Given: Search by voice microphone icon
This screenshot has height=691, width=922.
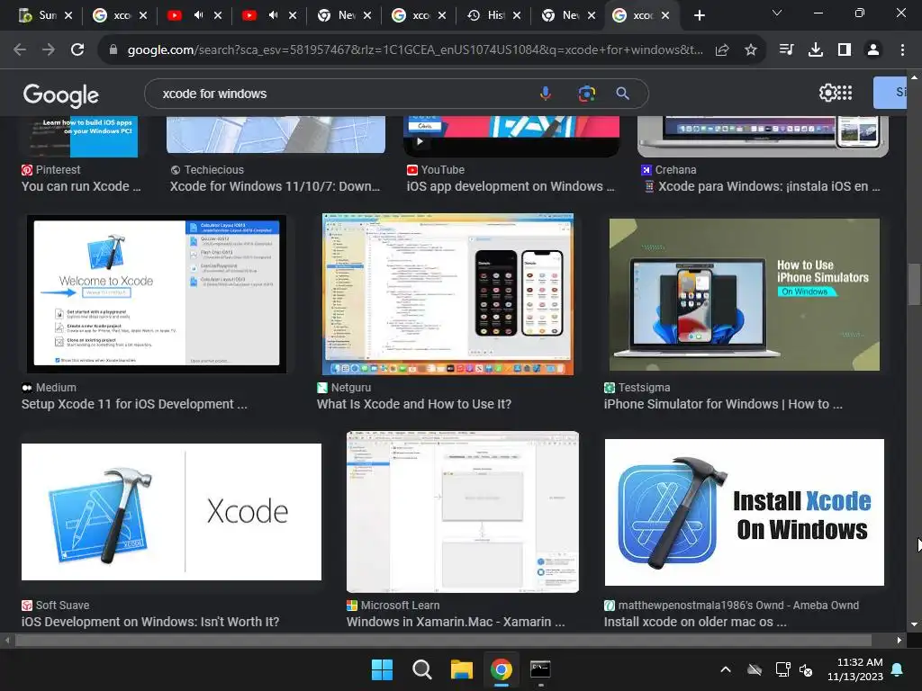Looking at the screenshot, I should (546, 94).
